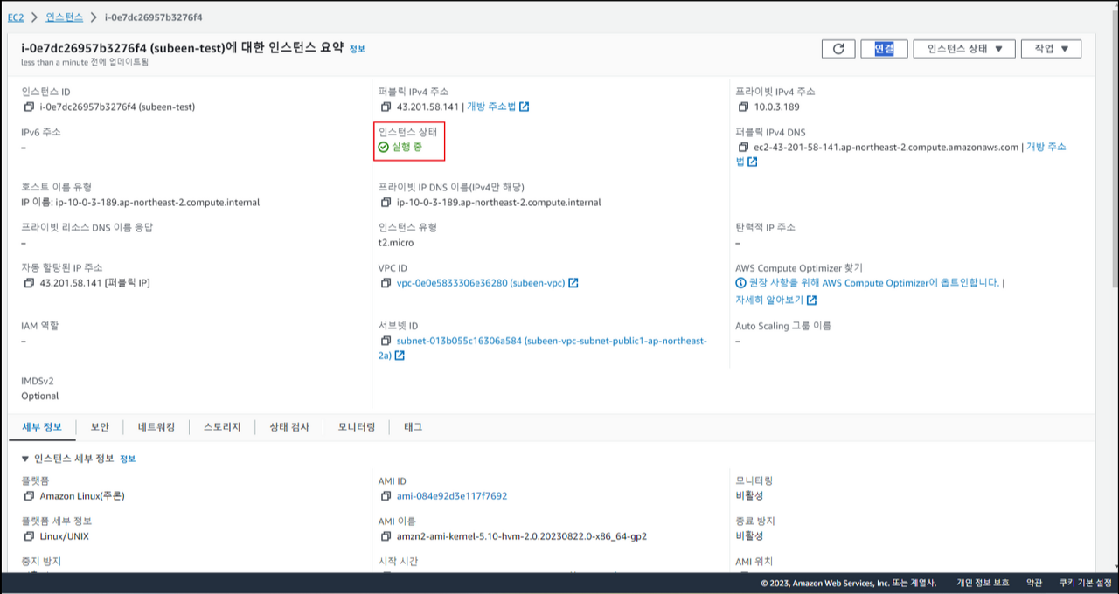This screenshot has height=594, width=1119.
Task: Open 쿠키 기본 설정 footer link
Action: click(x=1085, y=583)
